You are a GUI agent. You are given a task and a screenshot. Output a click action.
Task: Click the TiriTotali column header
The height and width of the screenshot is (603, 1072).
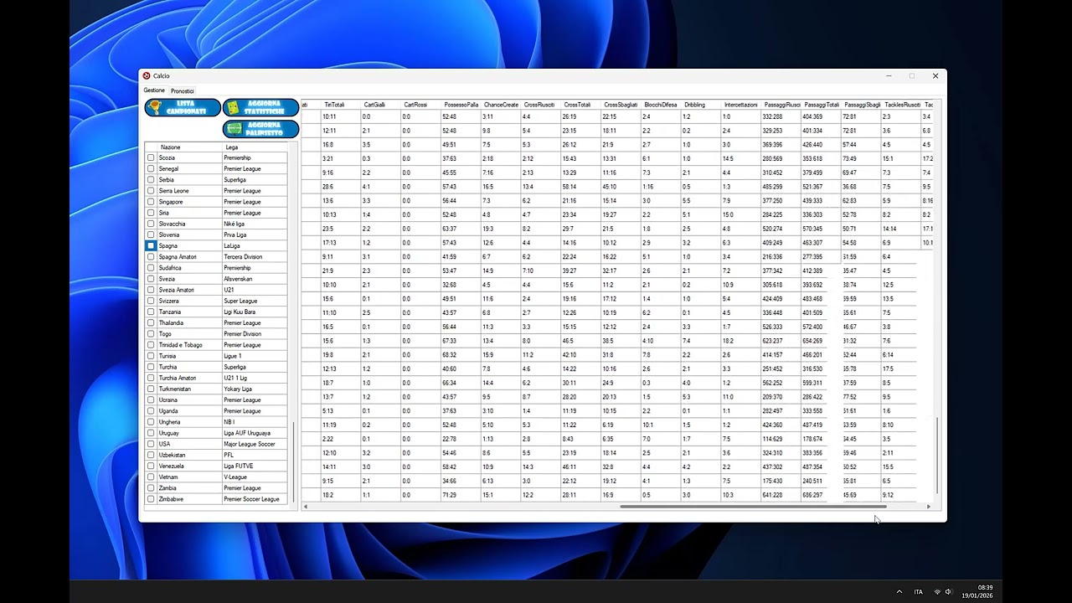(x=339, y=105)
